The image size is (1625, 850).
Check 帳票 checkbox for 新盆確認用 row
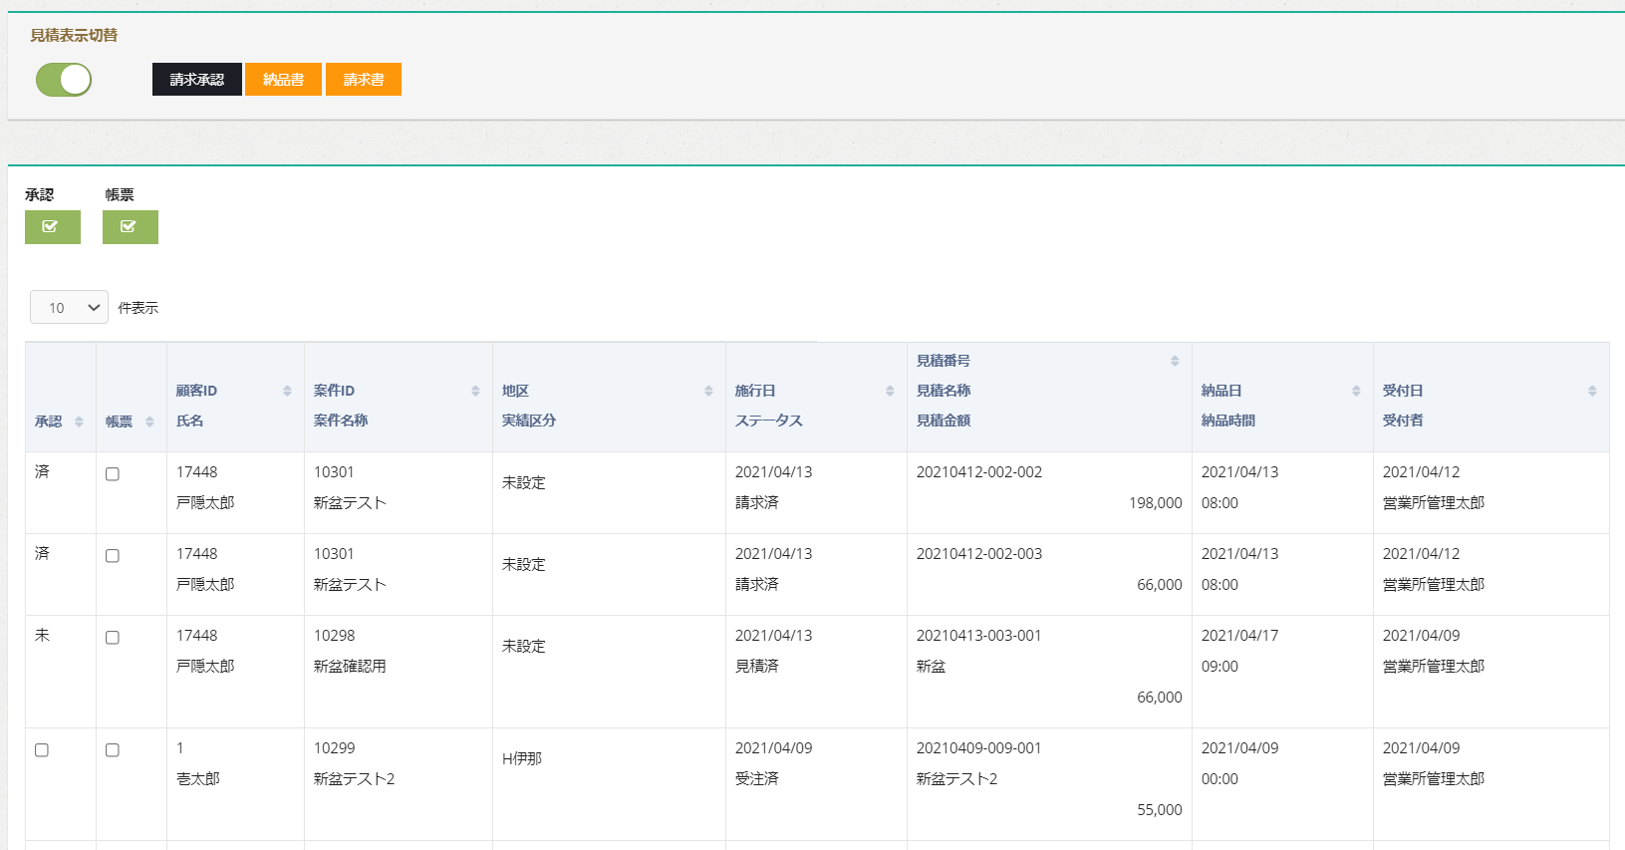[113, 638]
